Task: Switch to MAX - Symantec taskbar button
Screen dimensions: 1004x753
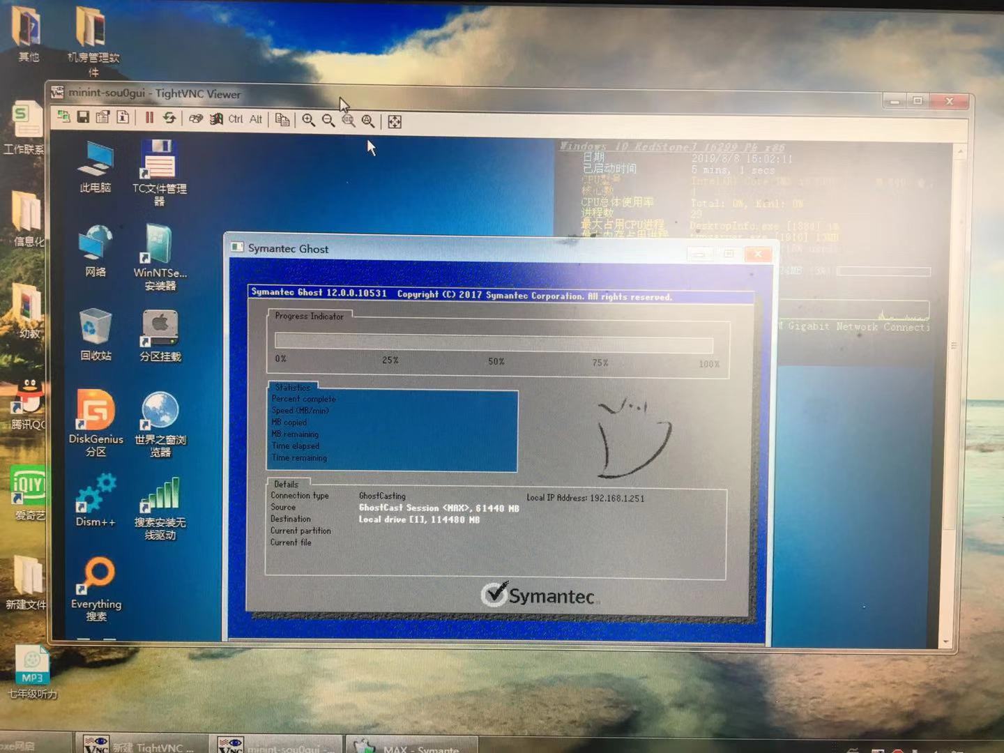Action: 412,745
